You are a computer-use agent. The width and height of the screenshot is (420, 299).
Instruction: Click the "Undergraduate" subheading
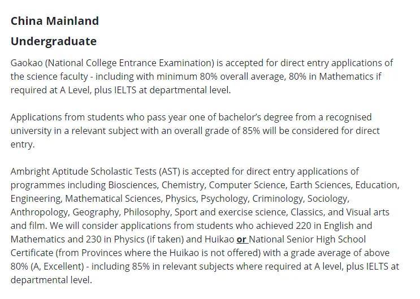54,41
